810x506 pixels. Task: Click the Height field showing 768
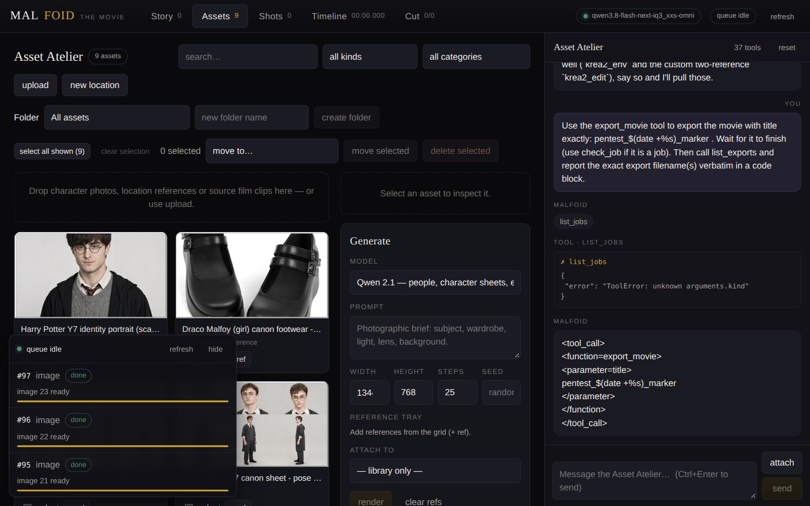tap(413, 392)
